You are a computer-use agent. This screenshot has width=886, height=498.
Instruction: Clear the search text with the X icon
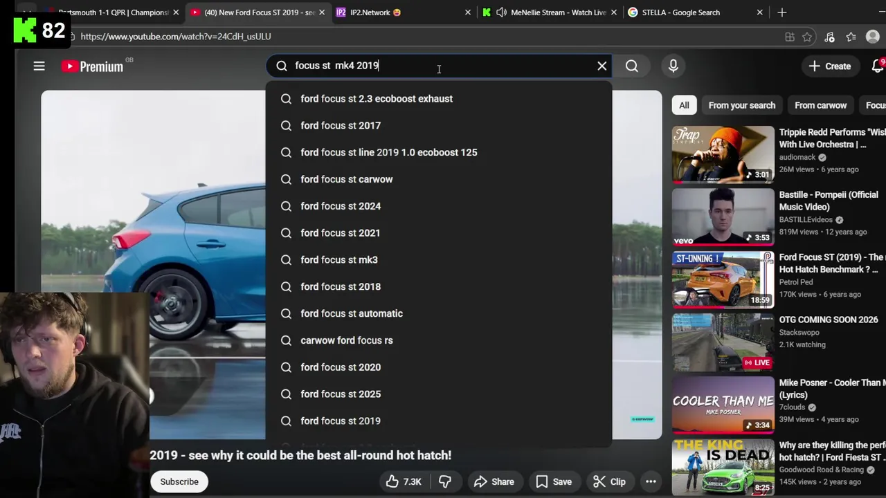point(602,66)
